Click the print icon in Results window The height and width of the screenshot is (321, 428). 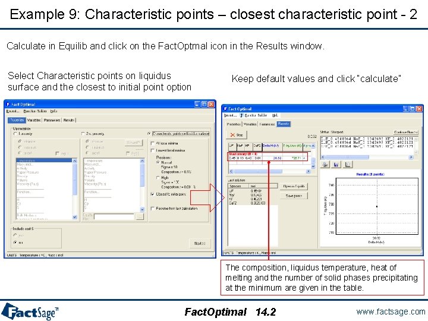[325, 165]
